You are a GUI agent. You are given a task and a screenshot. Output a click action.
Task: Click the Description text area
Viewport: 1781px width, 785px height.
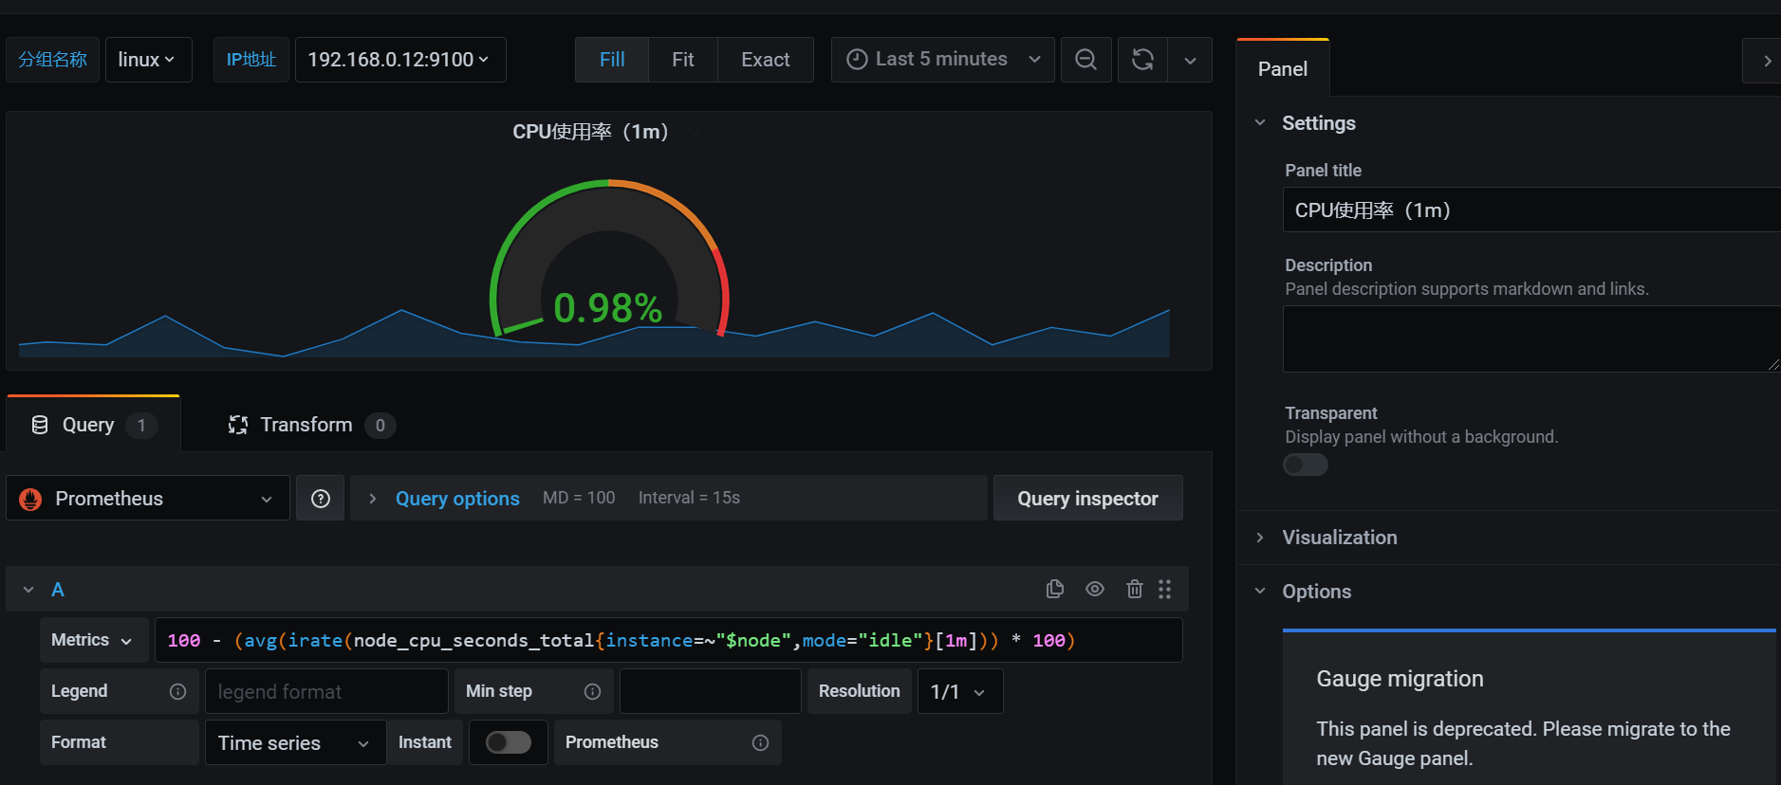[1531, 338]
